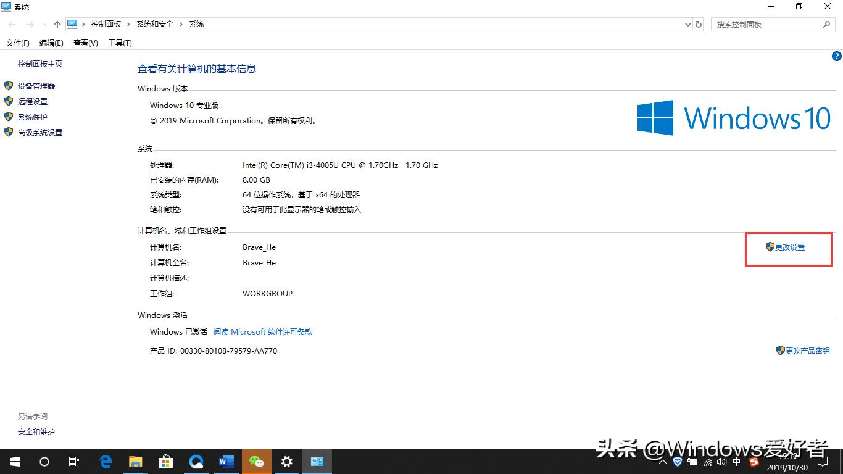Click the Sogou input icon in the tray

point(754,461)
